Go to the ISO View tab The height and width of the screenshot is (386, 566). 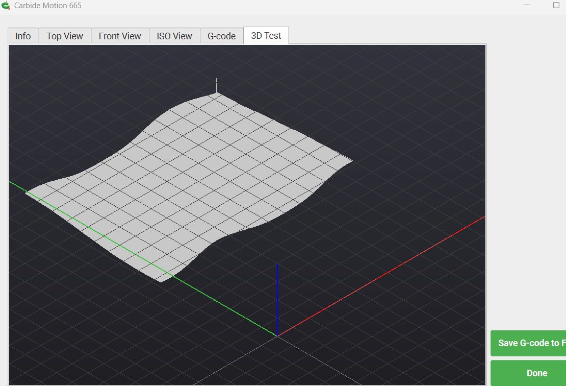tap(174, 36)
